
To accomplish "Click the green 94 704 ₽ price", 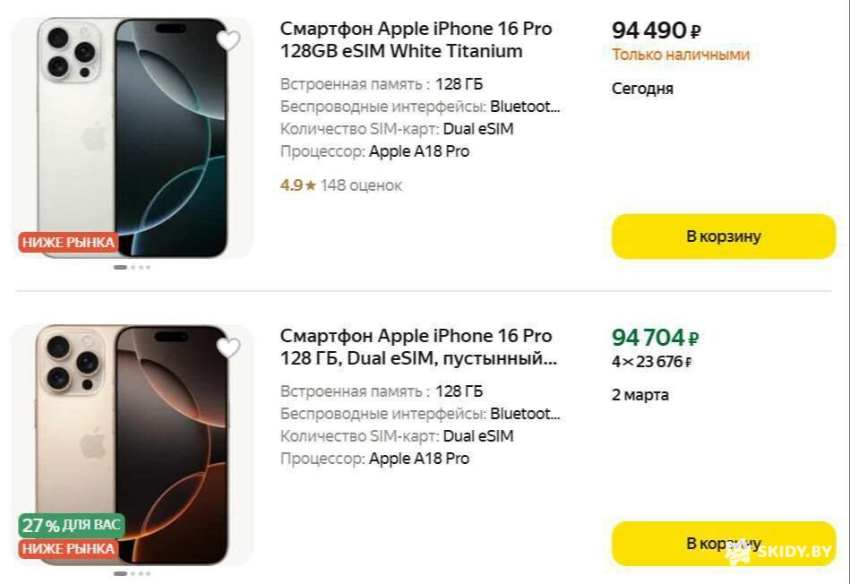I will pyautogui.click(x=655, y=338).
